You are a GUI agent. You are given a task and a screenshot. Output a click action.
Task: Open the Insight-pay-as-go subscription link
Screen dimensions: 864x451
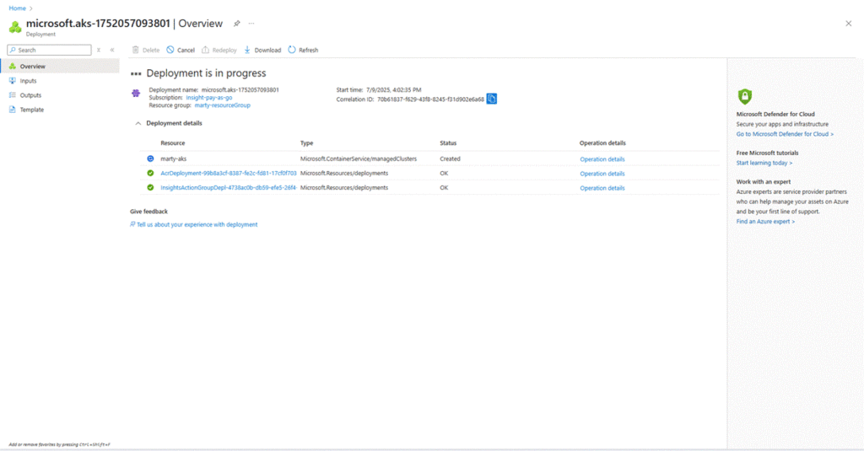(x=213, y=98)
